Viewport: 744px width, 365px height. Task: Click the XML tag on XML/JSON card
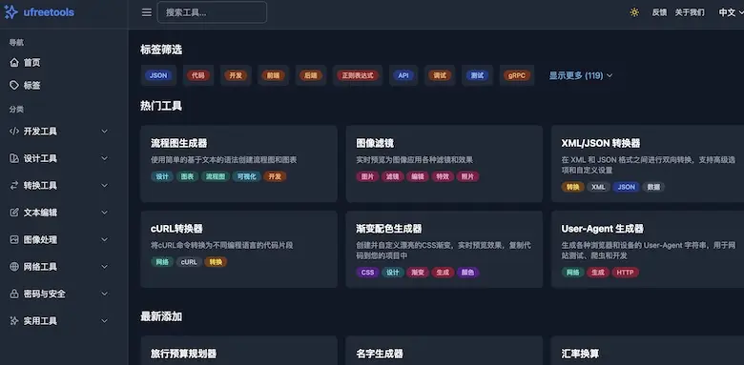tap(598, 187)
